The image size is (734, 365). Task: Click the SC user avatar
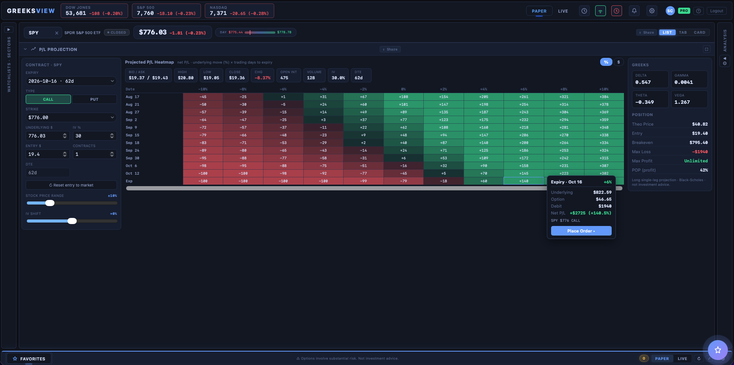tap(670, 11)
